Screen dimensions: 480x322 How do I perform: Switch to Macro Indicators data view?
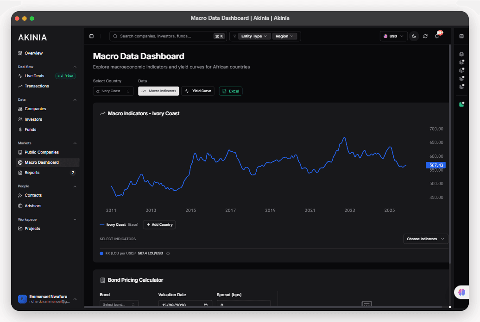pyautogui.click(x=158, y=91)
